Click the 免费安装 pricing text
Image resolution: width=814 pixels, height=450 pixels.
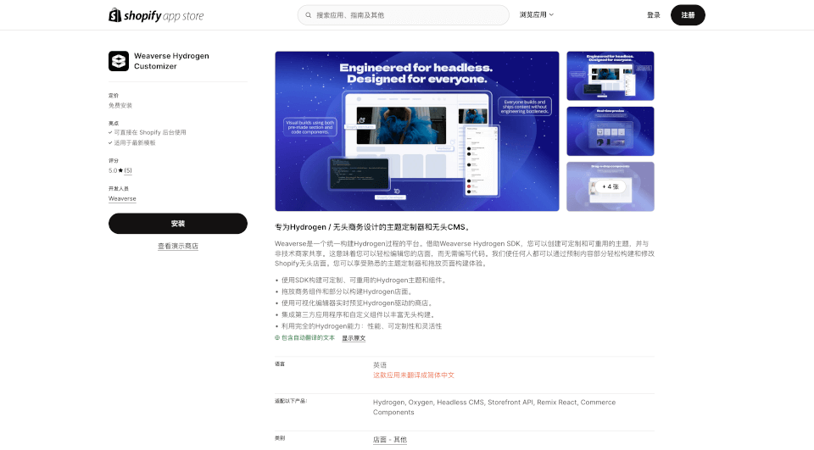pos(120,105)
